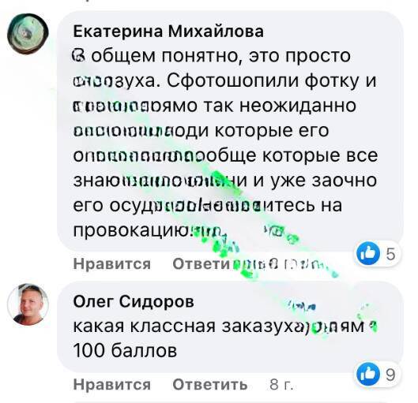Like Екатерина Михайлова's comment with Нравится

coord(112,264)
